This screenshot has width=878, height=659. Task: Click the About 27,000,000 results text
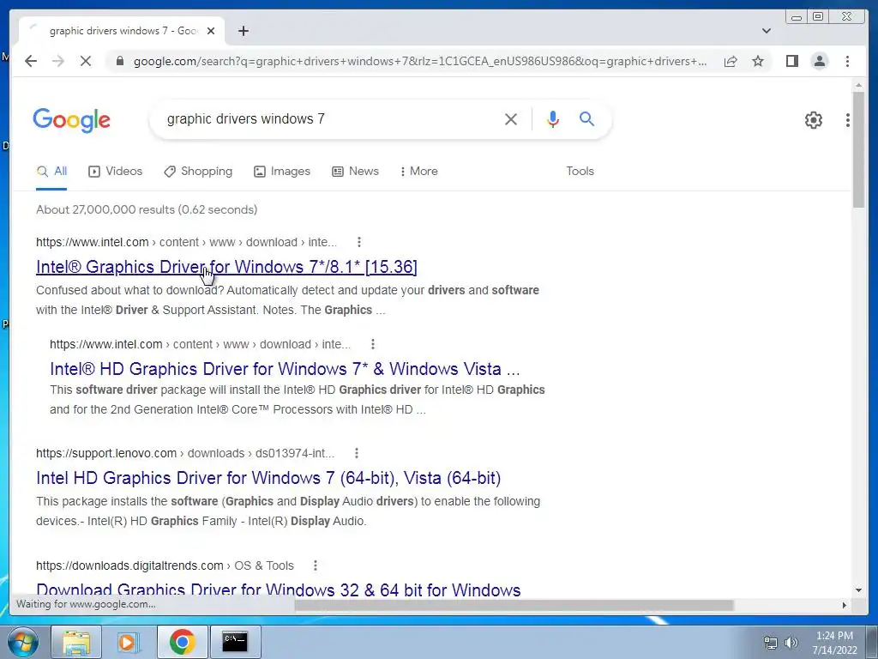click(x=147, y=209)
